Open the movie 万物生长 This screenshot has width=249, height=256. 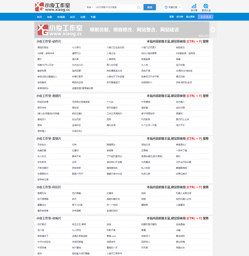pos(42,145)
